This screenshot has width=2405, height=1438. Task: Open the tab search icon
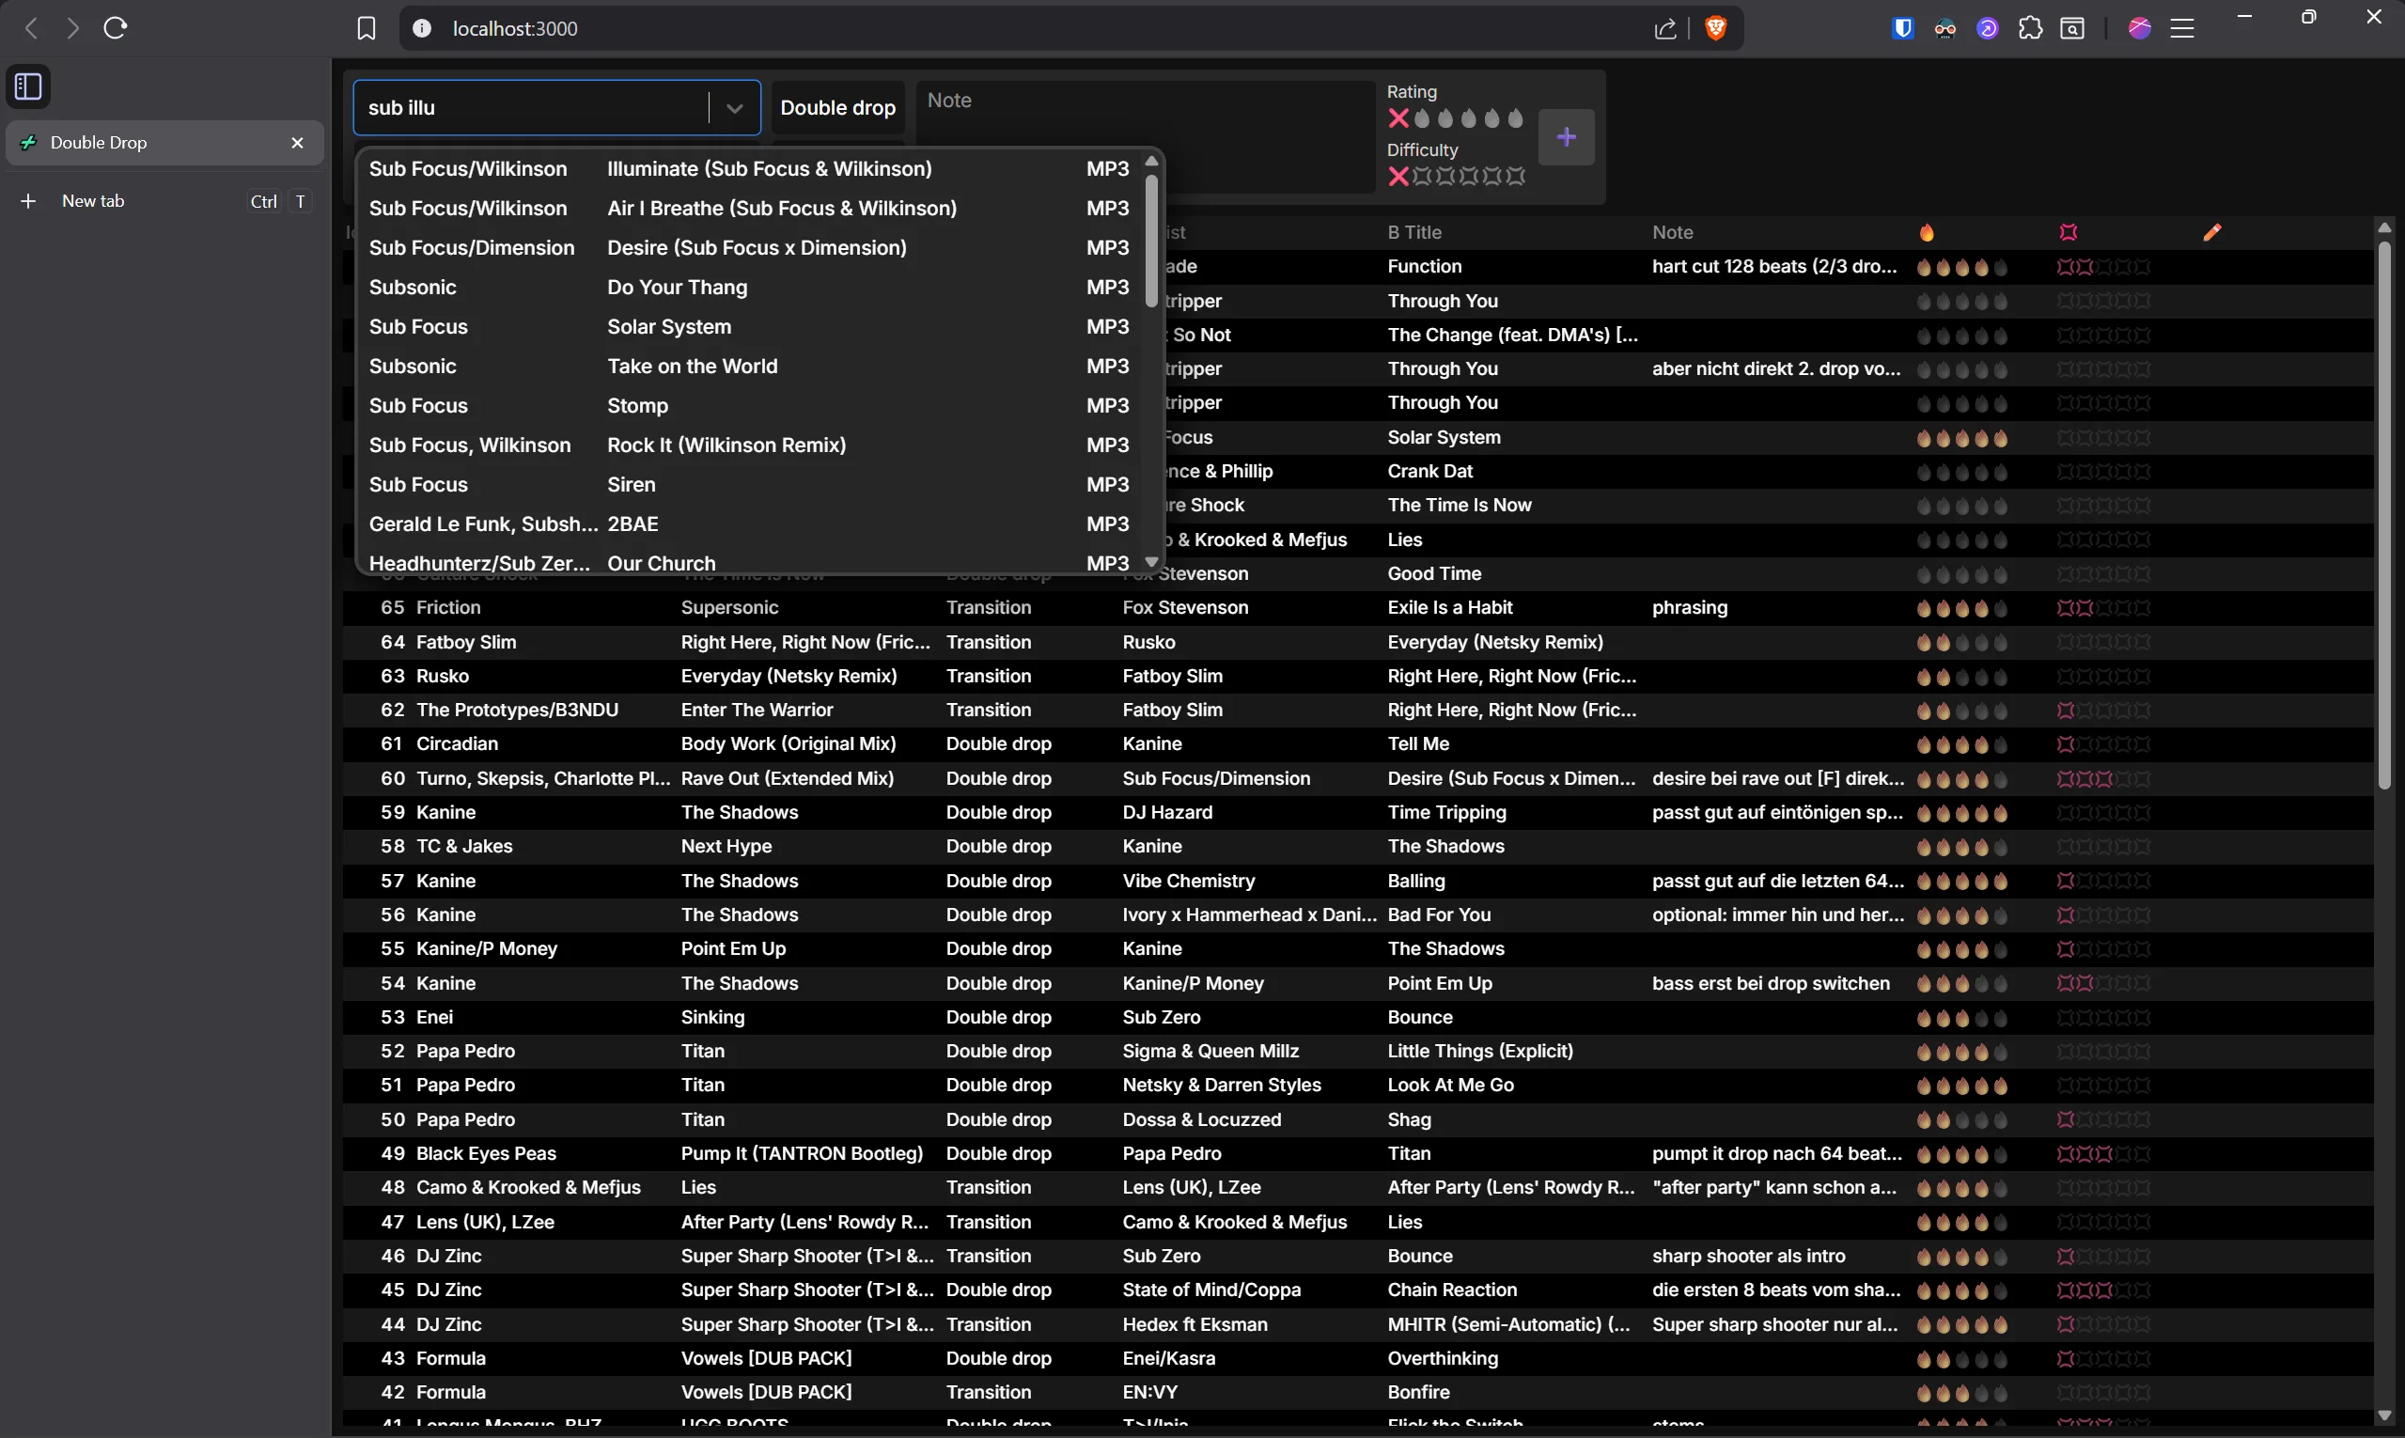2072,28
